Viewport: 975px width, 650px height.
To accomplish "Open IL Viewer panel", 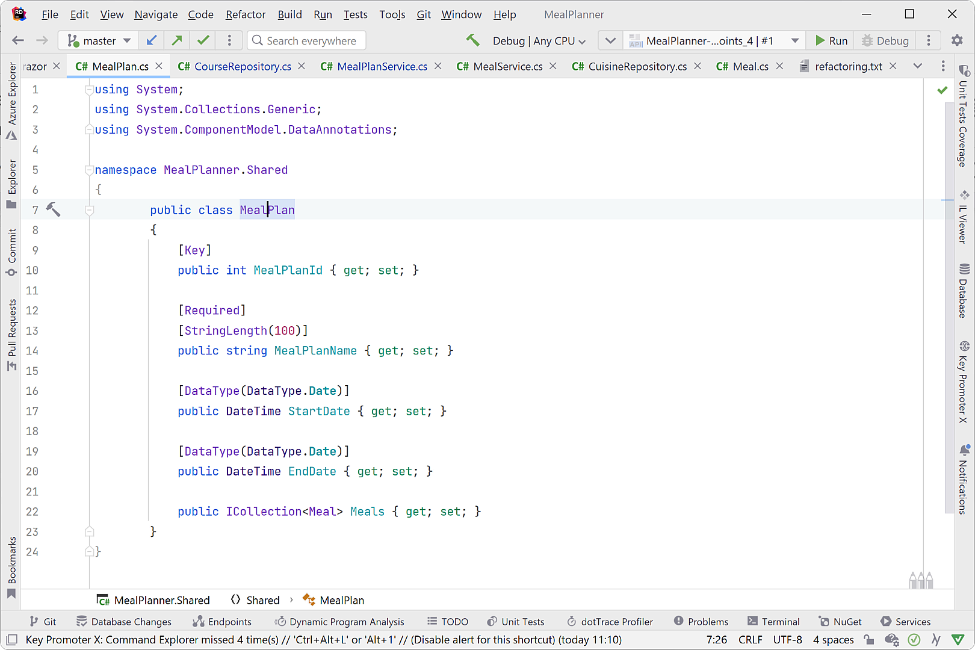I will tap(964, 217).
